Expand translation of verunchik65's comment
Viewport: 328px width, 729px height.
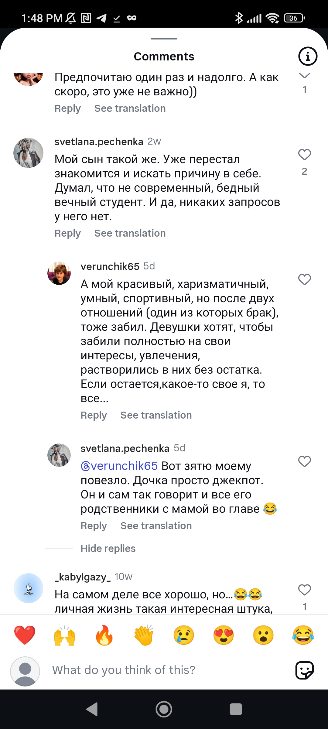156,415
